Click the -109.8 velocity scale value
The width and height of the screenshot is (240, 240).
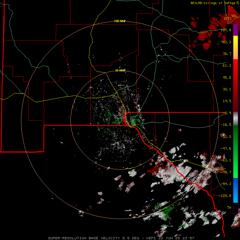225,196
